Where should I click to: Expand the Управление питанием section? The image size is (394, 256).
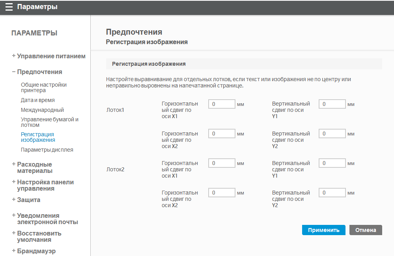tap(49, 56)
